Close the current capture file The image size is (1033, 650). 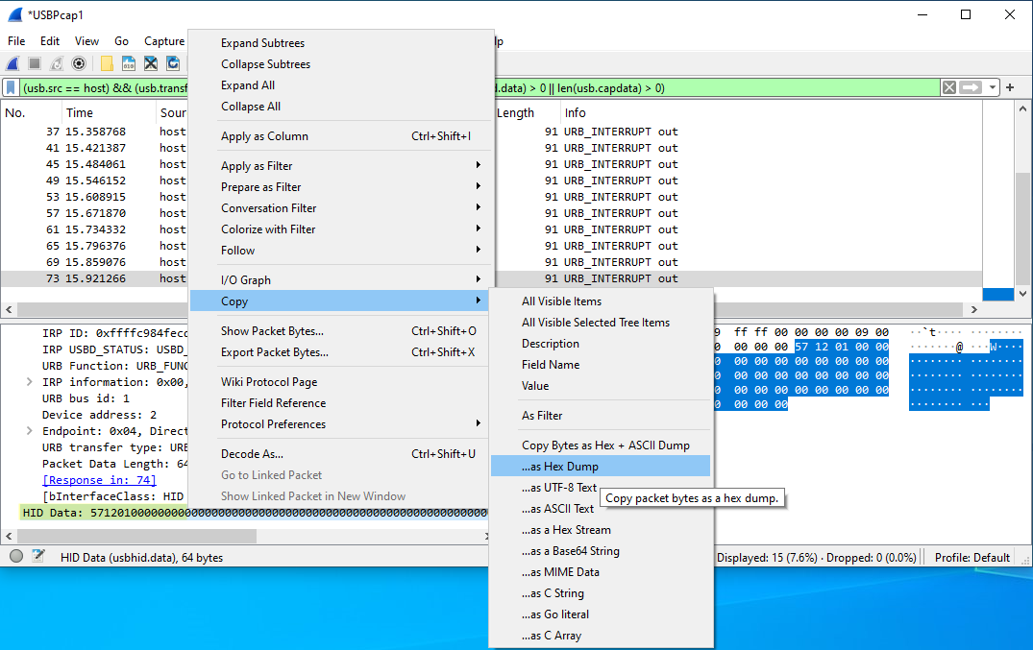(x=150, y=63)
